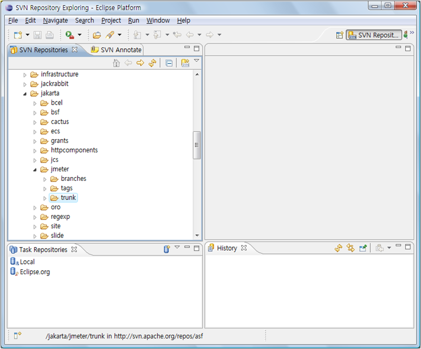Click the New wizard toolbar icon
This screenshot has height=349, width=421.
(x=18, y=35)
